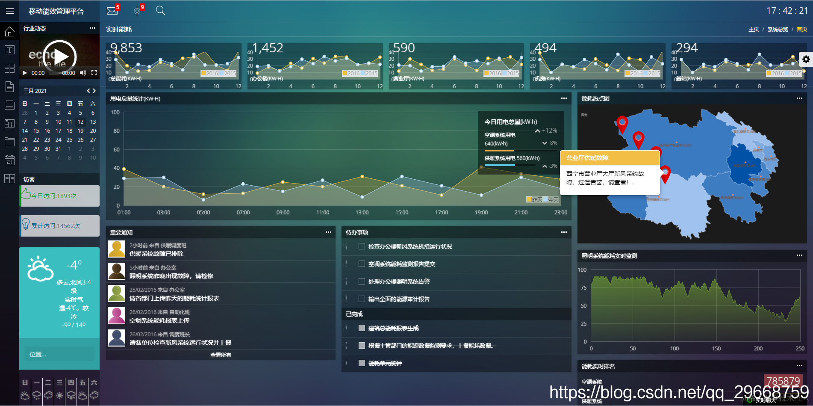Open the 照明系统能耗实时监测 panel more options

point(799,255)
